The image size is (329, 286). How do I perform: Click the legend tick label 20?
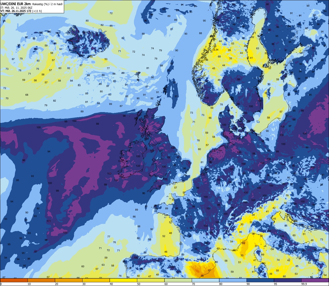tap(57, 284)
